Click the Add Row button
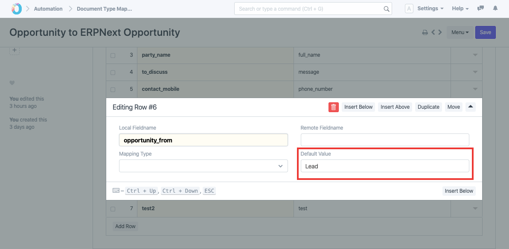Viewport: 509px width, 249px height. (x=125, y=226)
